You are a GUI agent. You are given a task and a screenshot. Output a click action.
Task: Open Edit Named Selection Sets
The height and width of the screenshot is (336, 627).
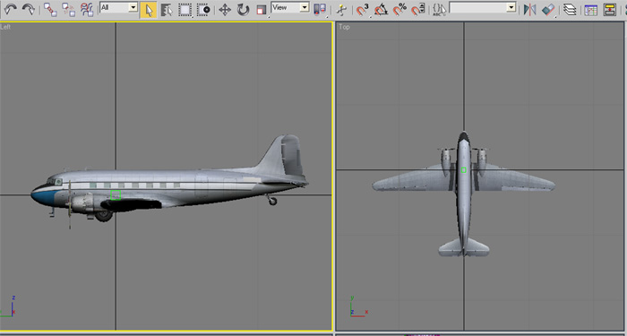click(439, 10)
